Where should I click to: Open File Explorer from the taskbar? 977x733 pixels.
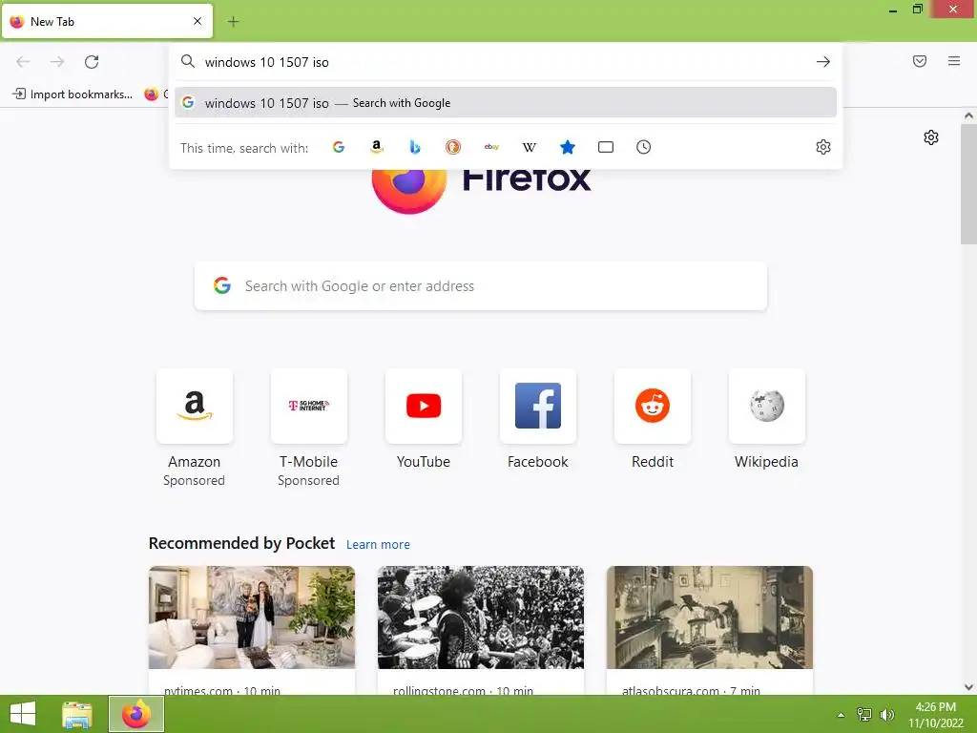coord(77,714)
